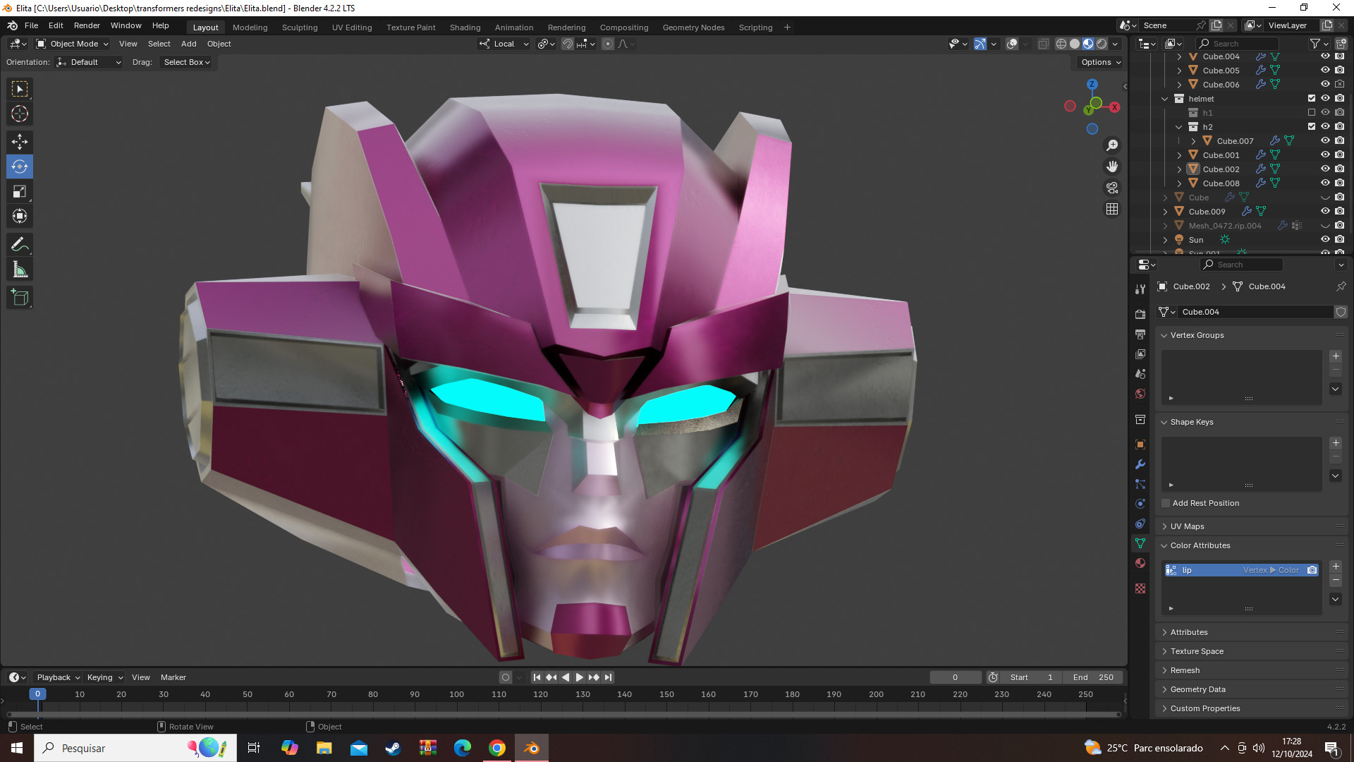Hide Cube.001 in viewport

point(1325,155)
